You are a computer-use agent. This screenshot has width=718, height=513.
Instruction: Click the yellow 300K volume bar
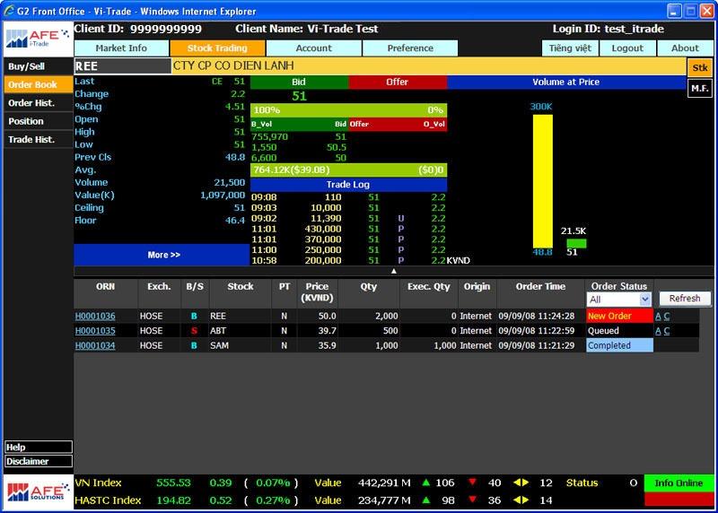(543, 181)
